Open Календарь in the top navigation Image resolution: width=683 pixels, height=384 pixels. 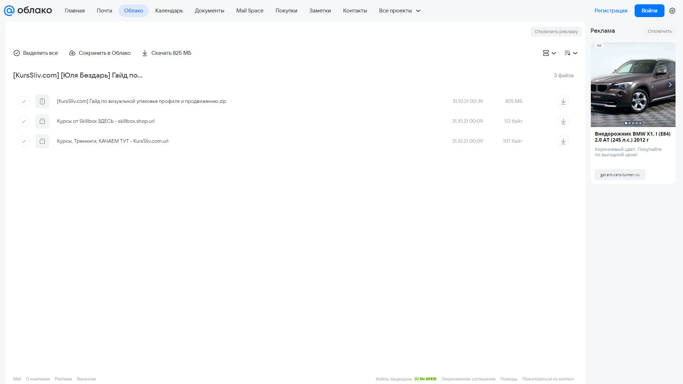click(x=169, y=11)
